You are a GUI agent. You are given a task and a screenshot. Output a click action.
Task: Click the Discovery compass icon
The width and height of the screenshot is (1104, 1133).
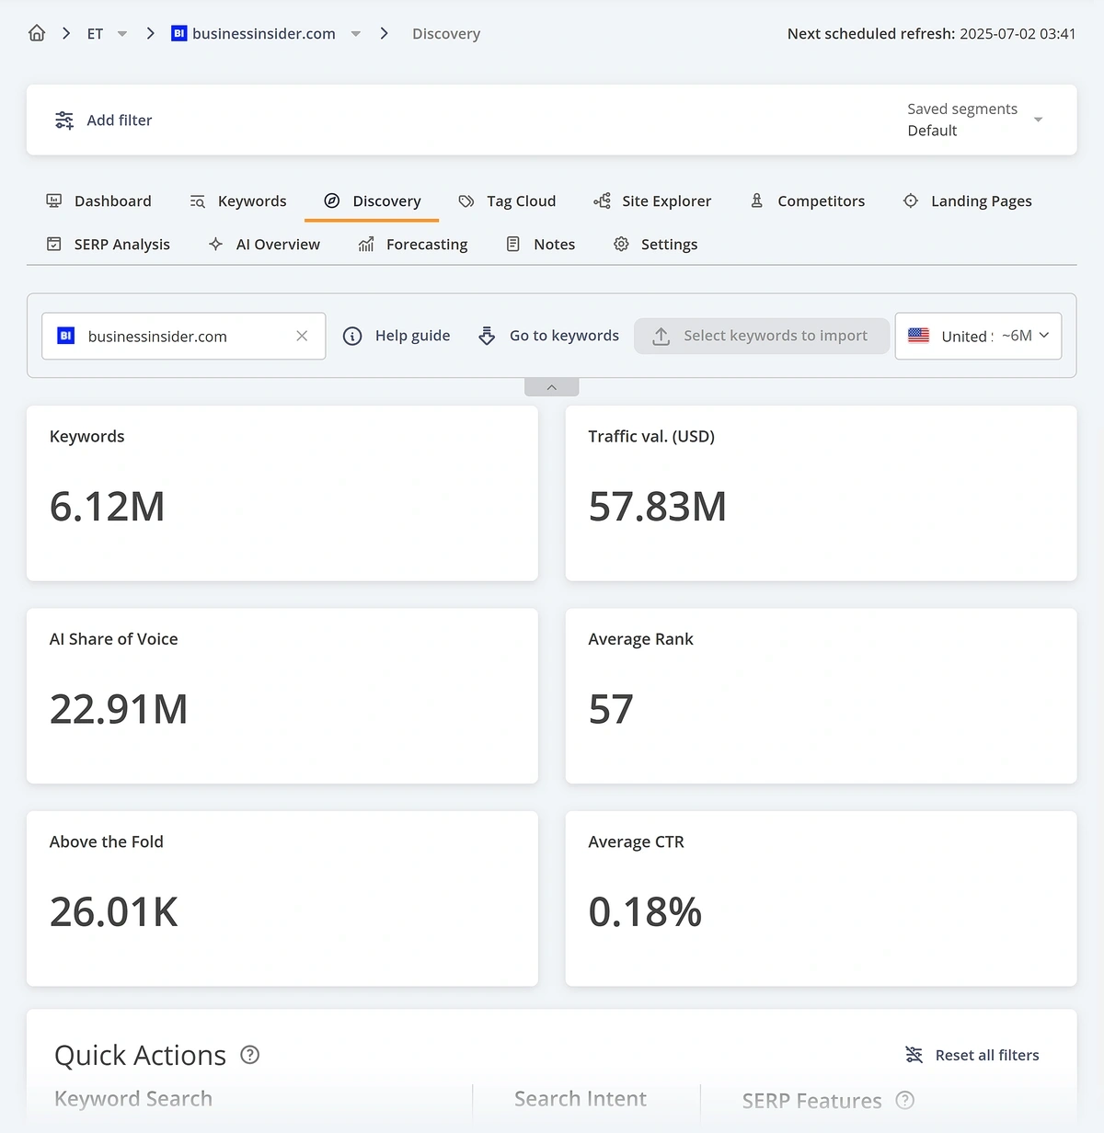point(332,200)
